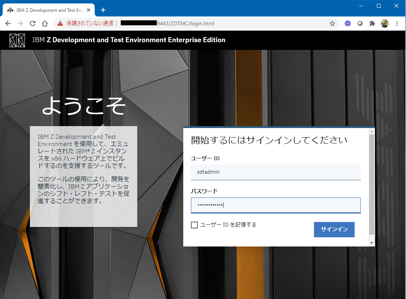Bookmark this page with the star icon
The width and height of the screenshot is (406, 299).
tap(332, 23)
